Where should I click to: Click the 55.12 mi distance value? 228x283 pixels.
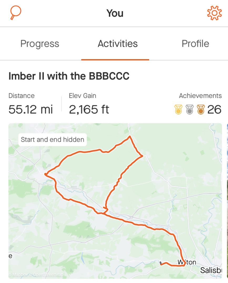(31, 109)
